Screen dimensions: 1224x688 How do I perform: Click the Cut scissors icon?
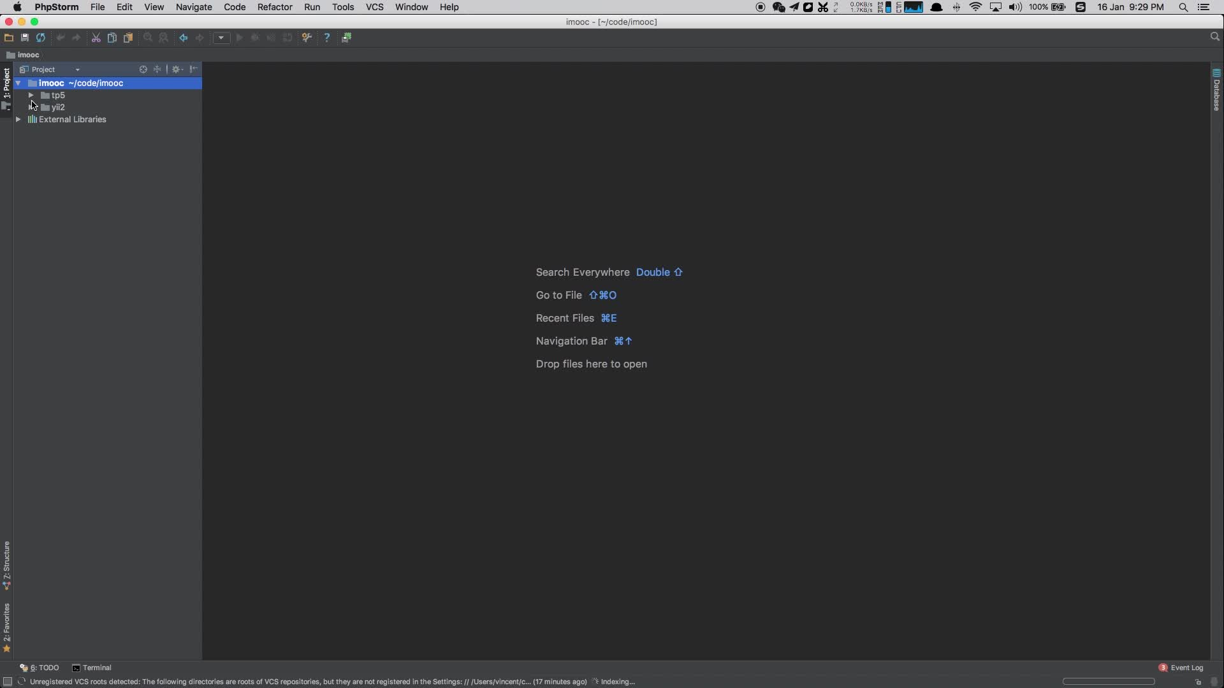[x=96, y=38]
